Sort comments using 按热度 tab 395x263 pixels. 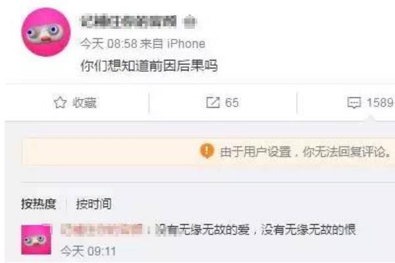(x=39, y=204)
